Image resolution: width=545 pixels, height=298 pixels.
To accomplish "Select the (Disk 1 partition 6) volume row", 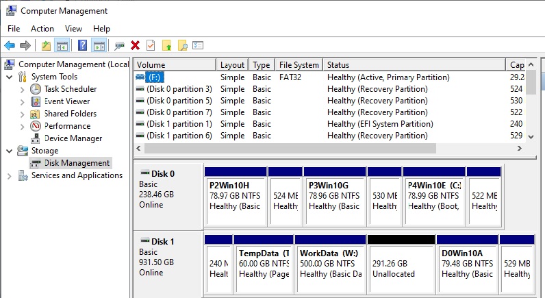I will [x=329, y=136].
